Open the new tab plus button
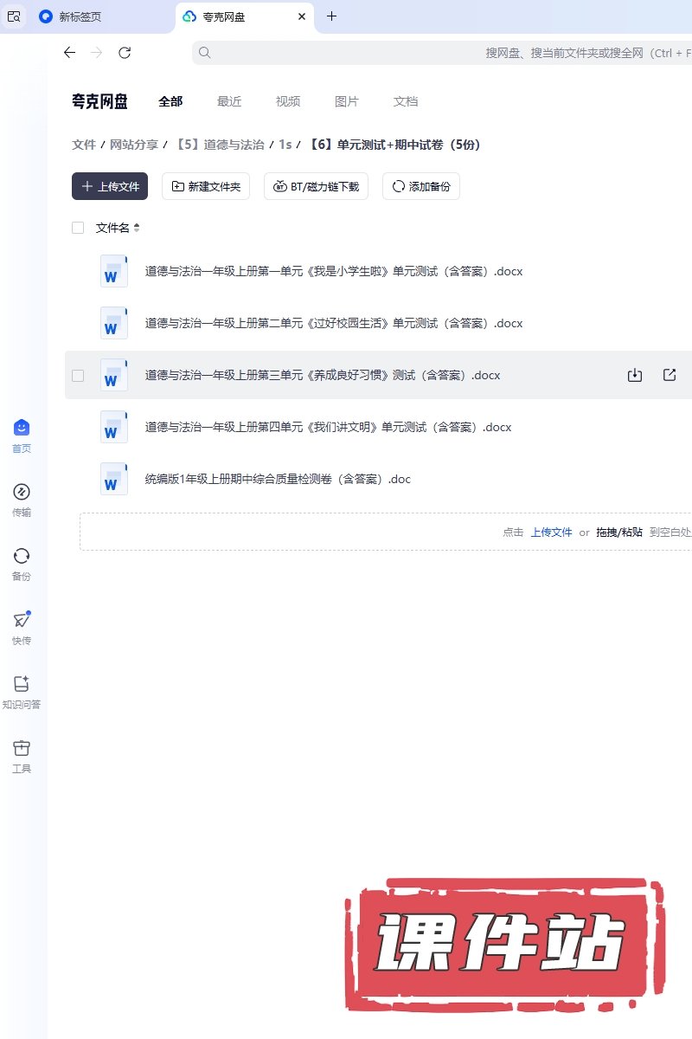This screenshot has height=1039, width=692. [x=331, y=16]
